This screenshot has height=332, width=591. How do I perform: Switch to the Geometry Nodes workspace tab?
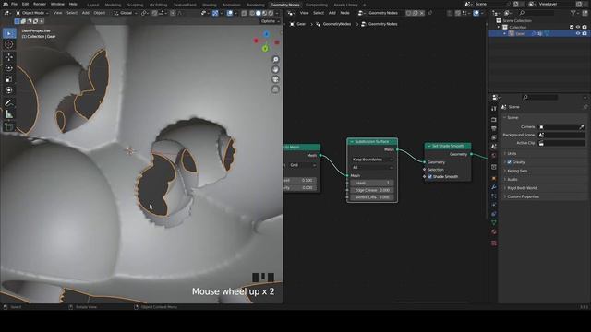click(285, 5)
